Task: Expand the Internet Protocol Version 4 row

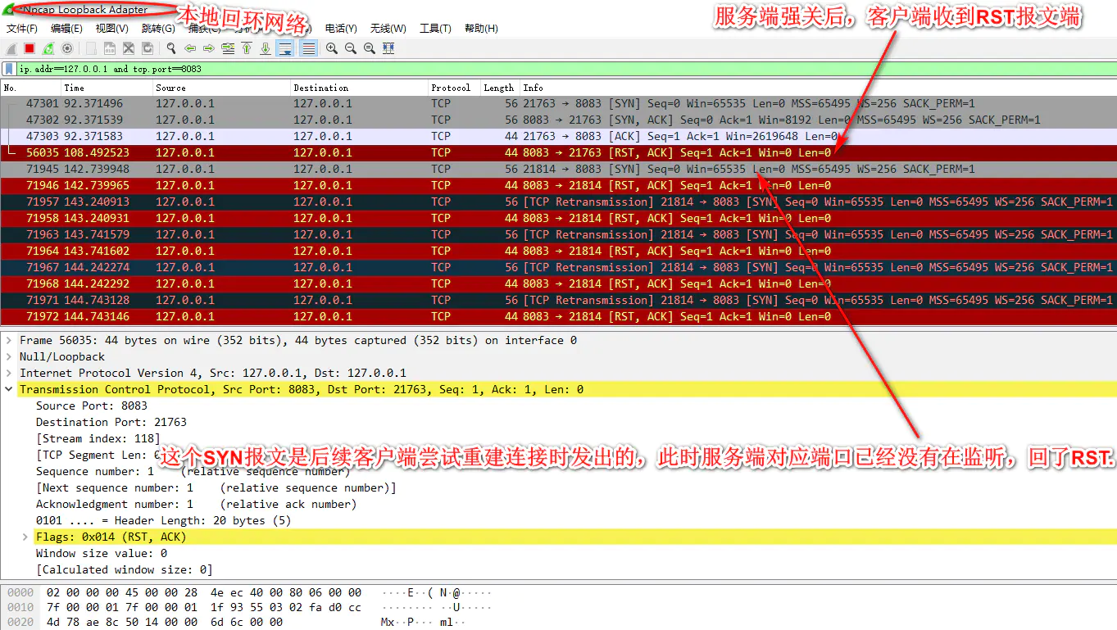Action: click(x=9, y=373)
